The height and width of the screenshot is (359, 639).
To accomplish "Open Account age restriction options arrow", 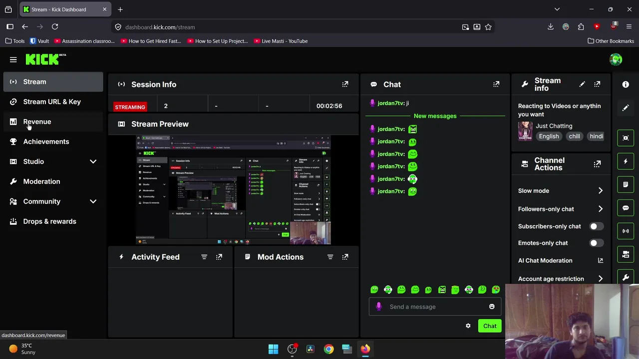I will [600, 279].
